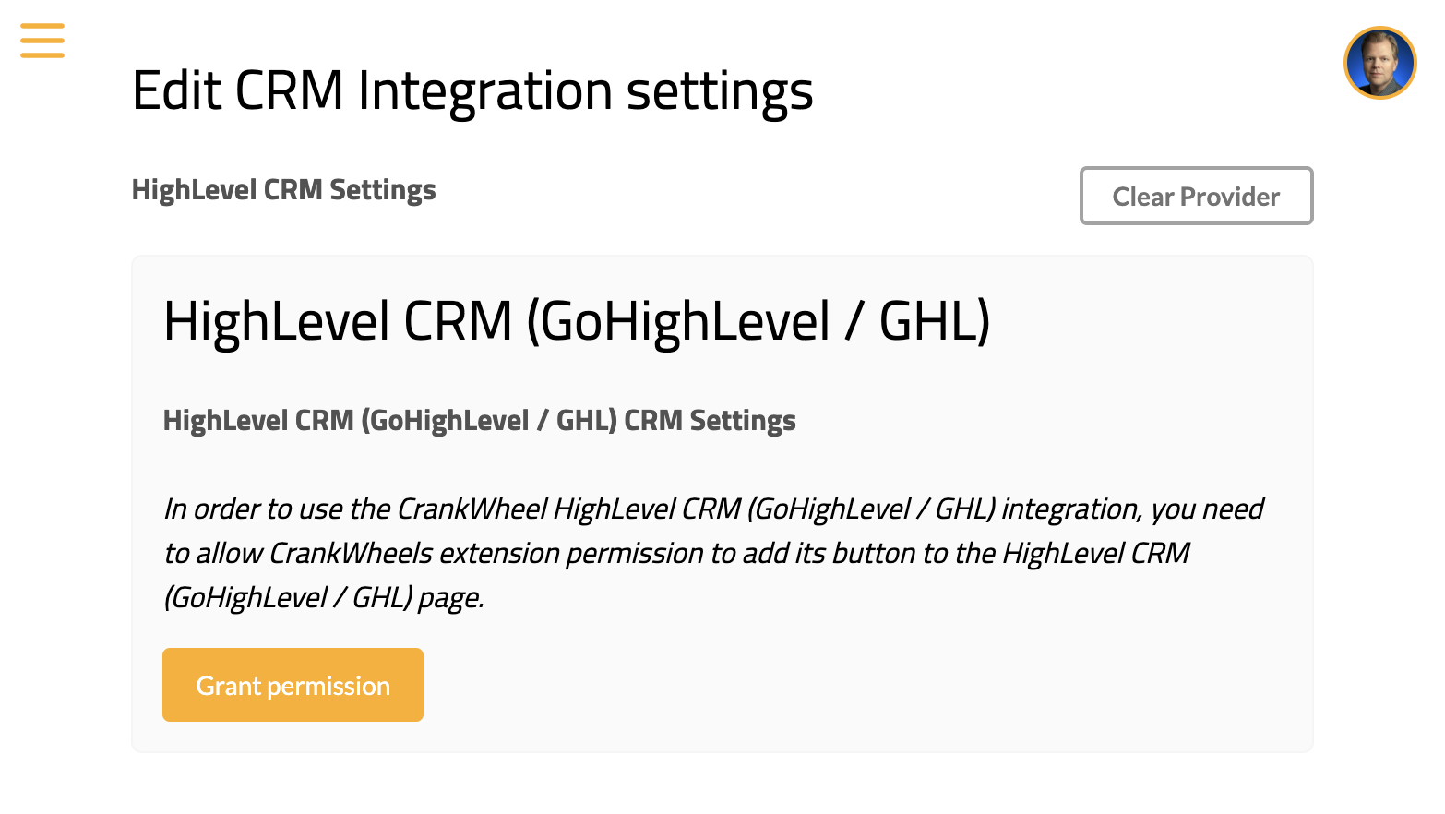The width and height of the screenshot is (1445, 814).
Task: Click the orange Grant permission button
Action: click(x=293, y=685)
